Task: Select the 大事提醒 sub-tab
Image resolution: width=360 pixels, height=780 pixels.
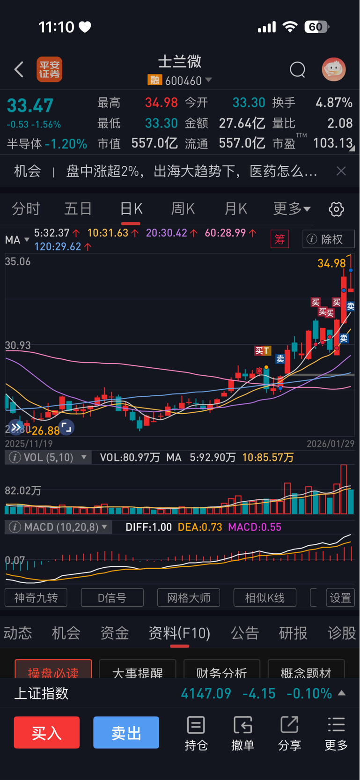Action: pos(138,669)
